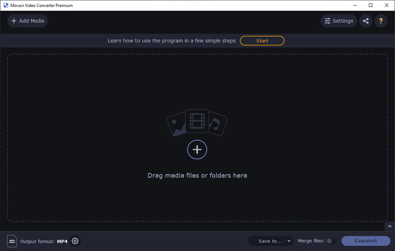Click the MP4 output format file icon
Screen dimensions: 395x251
pyautogui.click(x=12, y=241)
